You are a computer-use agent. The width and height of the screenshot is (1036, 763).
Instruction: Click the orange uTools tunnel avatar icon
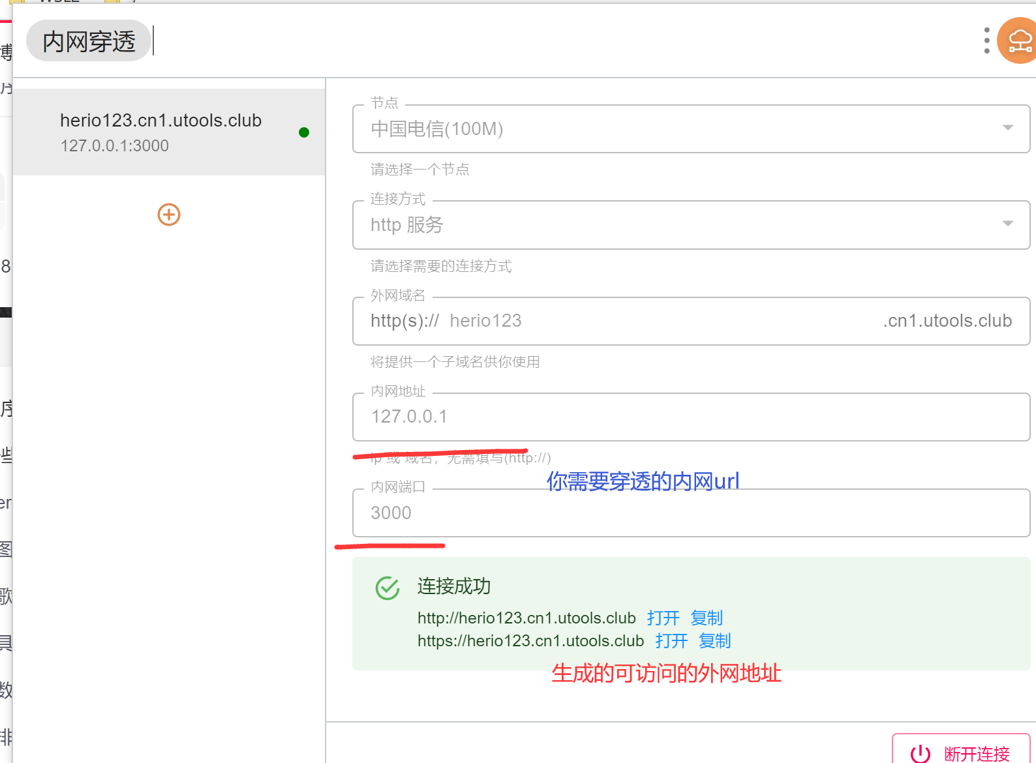[x=1018, y=40]
